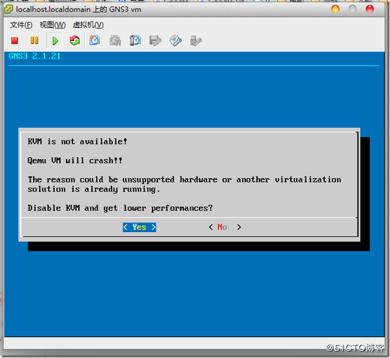The image size is (390, 358).
Task: Open the 文件(F) menu
Action: point(21,25)
